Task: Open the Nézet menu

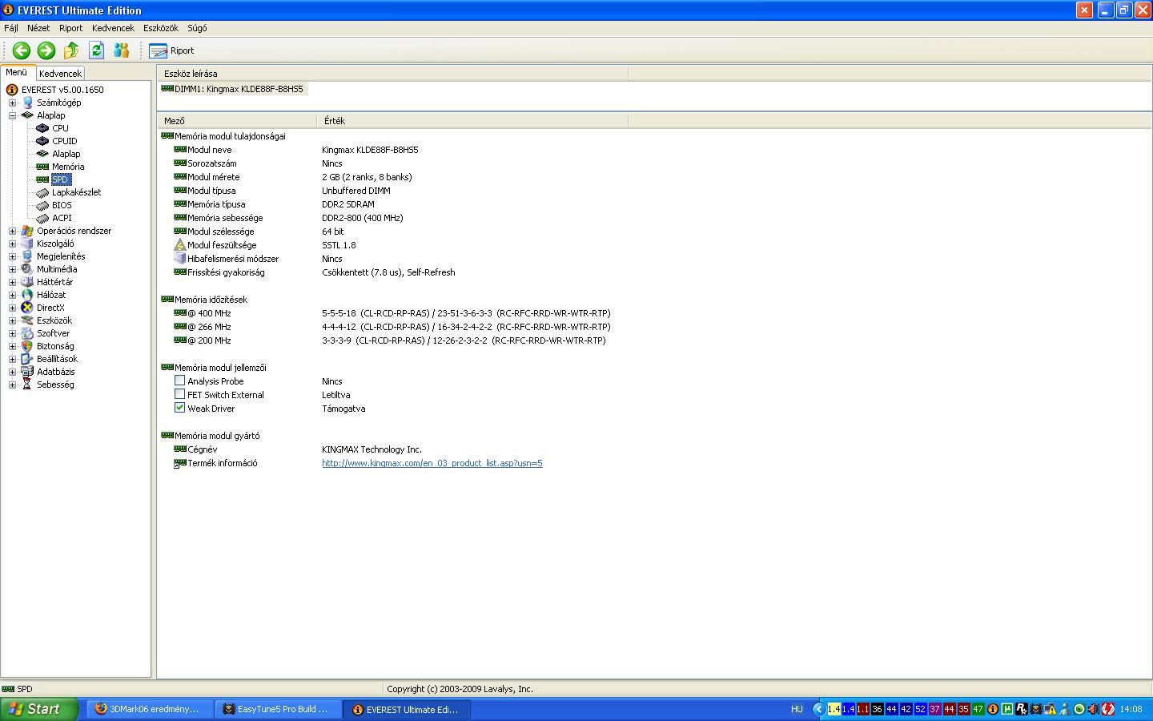Action: (x=38, y=28)
